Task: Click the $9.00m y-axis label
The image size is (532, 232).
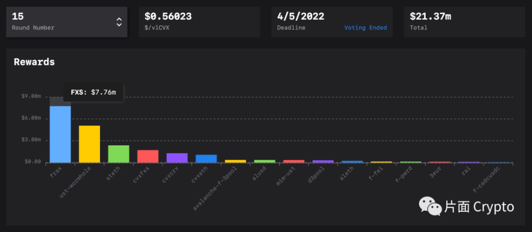Action: [x=31, y=97]
